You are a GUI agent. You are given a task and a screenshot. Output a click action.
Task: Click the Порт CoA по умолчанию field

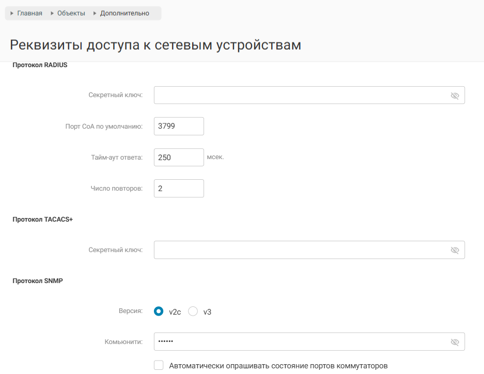pyautogui.click(x=179, y=126)
